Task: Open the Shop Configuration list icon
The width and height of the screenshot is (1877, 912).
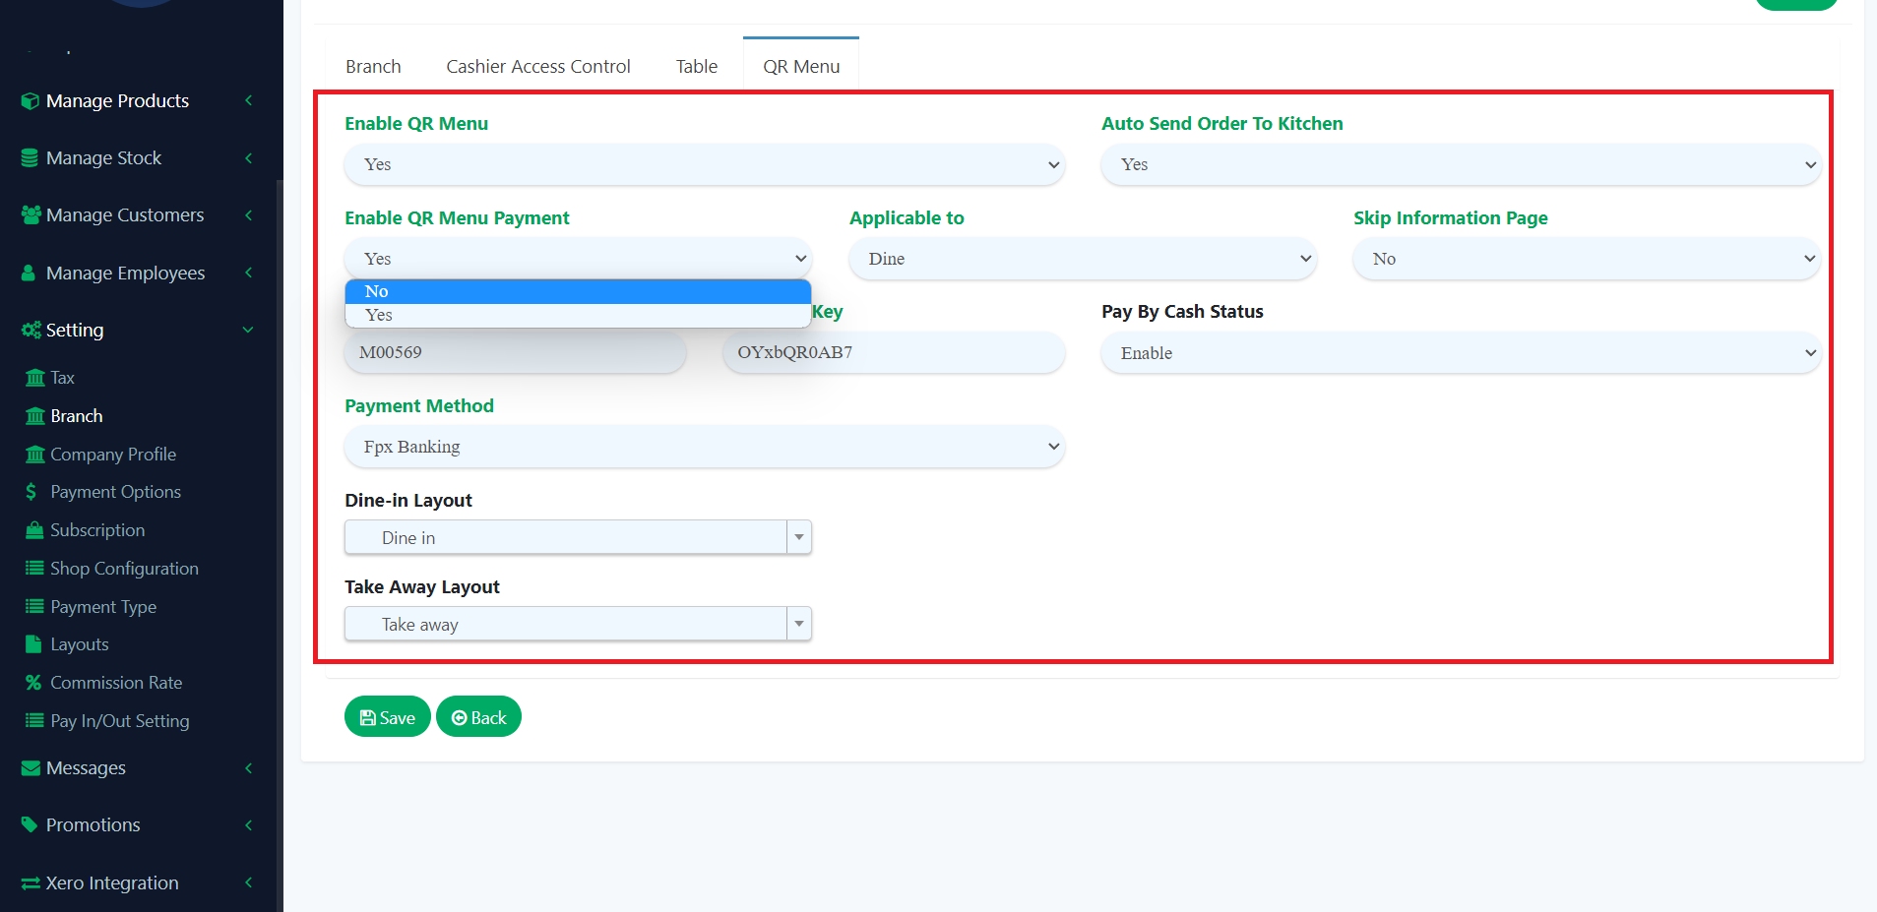Action: click(35, 568)
